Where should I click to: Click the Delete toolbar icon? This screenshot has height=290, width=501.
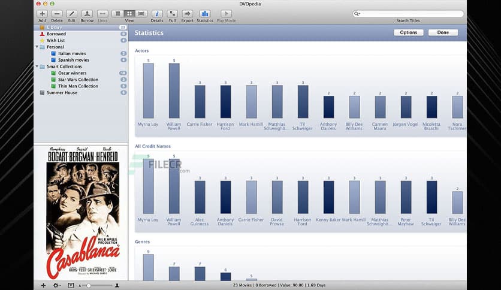[57, 14]
